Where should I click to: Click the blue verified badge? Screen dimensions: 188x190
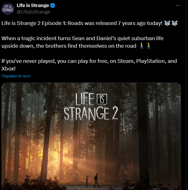point(53,5)
